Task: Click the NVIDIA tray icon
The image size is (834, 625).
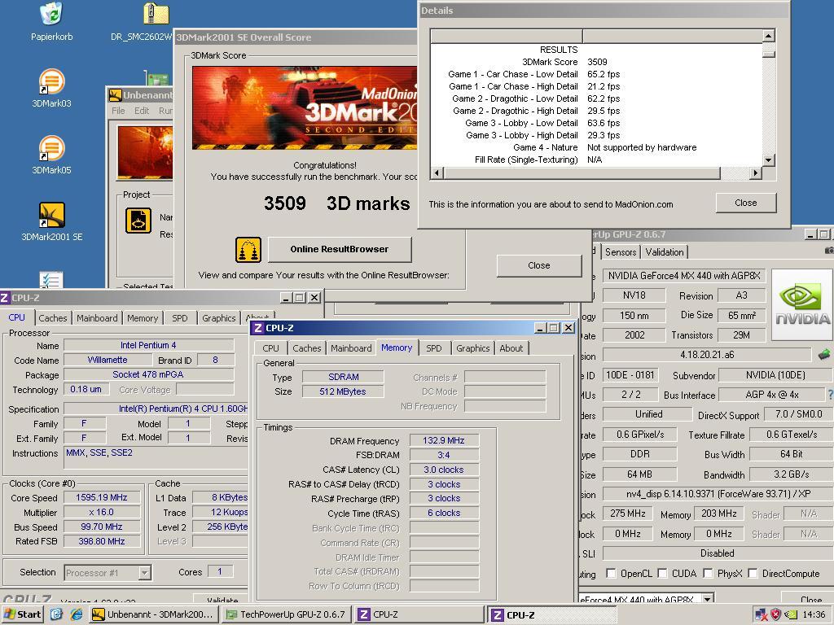Action: click(x=790, y=614)
